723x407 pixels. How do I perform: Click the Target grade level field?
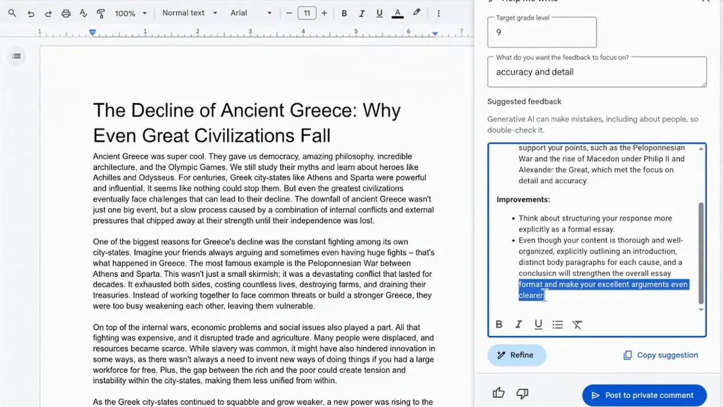pos(542,32)
